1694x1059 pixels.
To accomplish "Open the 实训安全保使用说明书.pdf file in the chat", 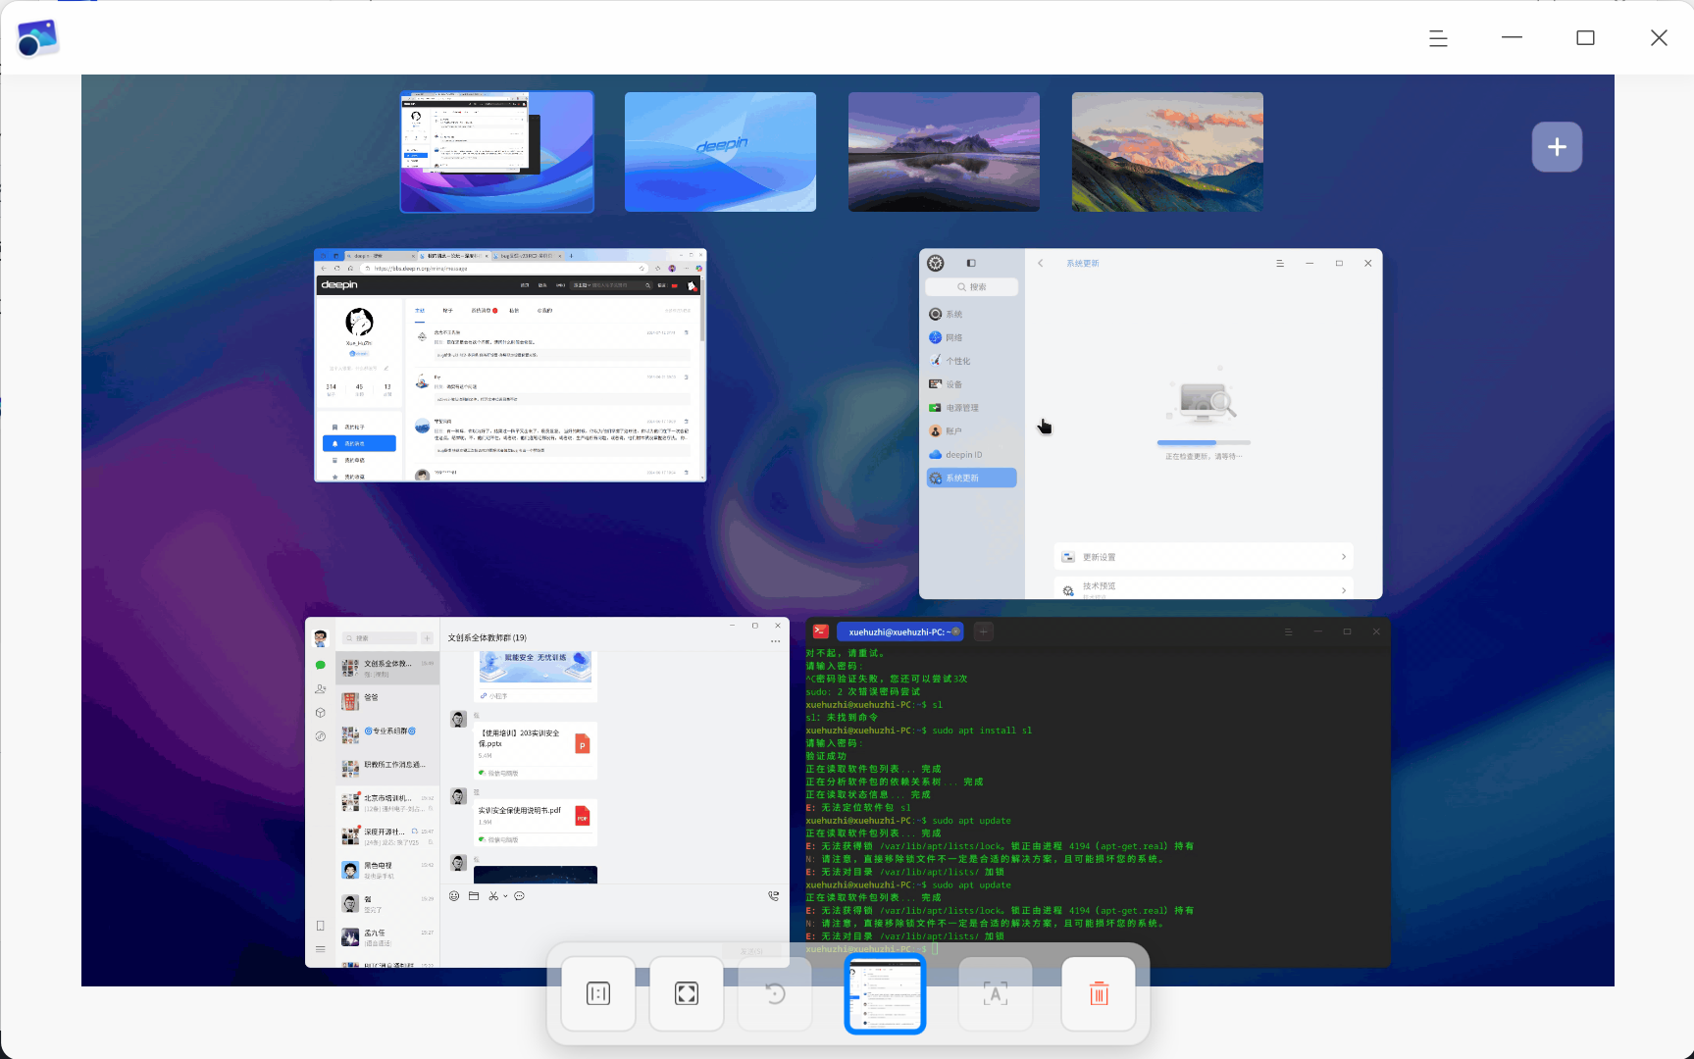I will click(x=535, y=824).
